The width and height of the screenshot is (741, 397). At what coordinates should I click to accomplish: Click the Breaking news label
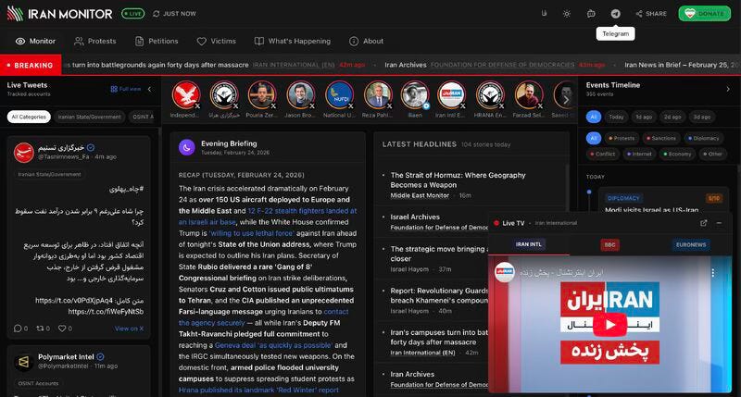coord(31,65)
